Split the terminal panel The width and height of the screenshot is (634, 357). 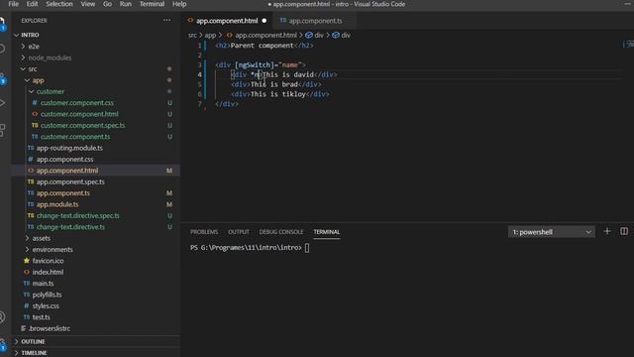pos(624,231)
